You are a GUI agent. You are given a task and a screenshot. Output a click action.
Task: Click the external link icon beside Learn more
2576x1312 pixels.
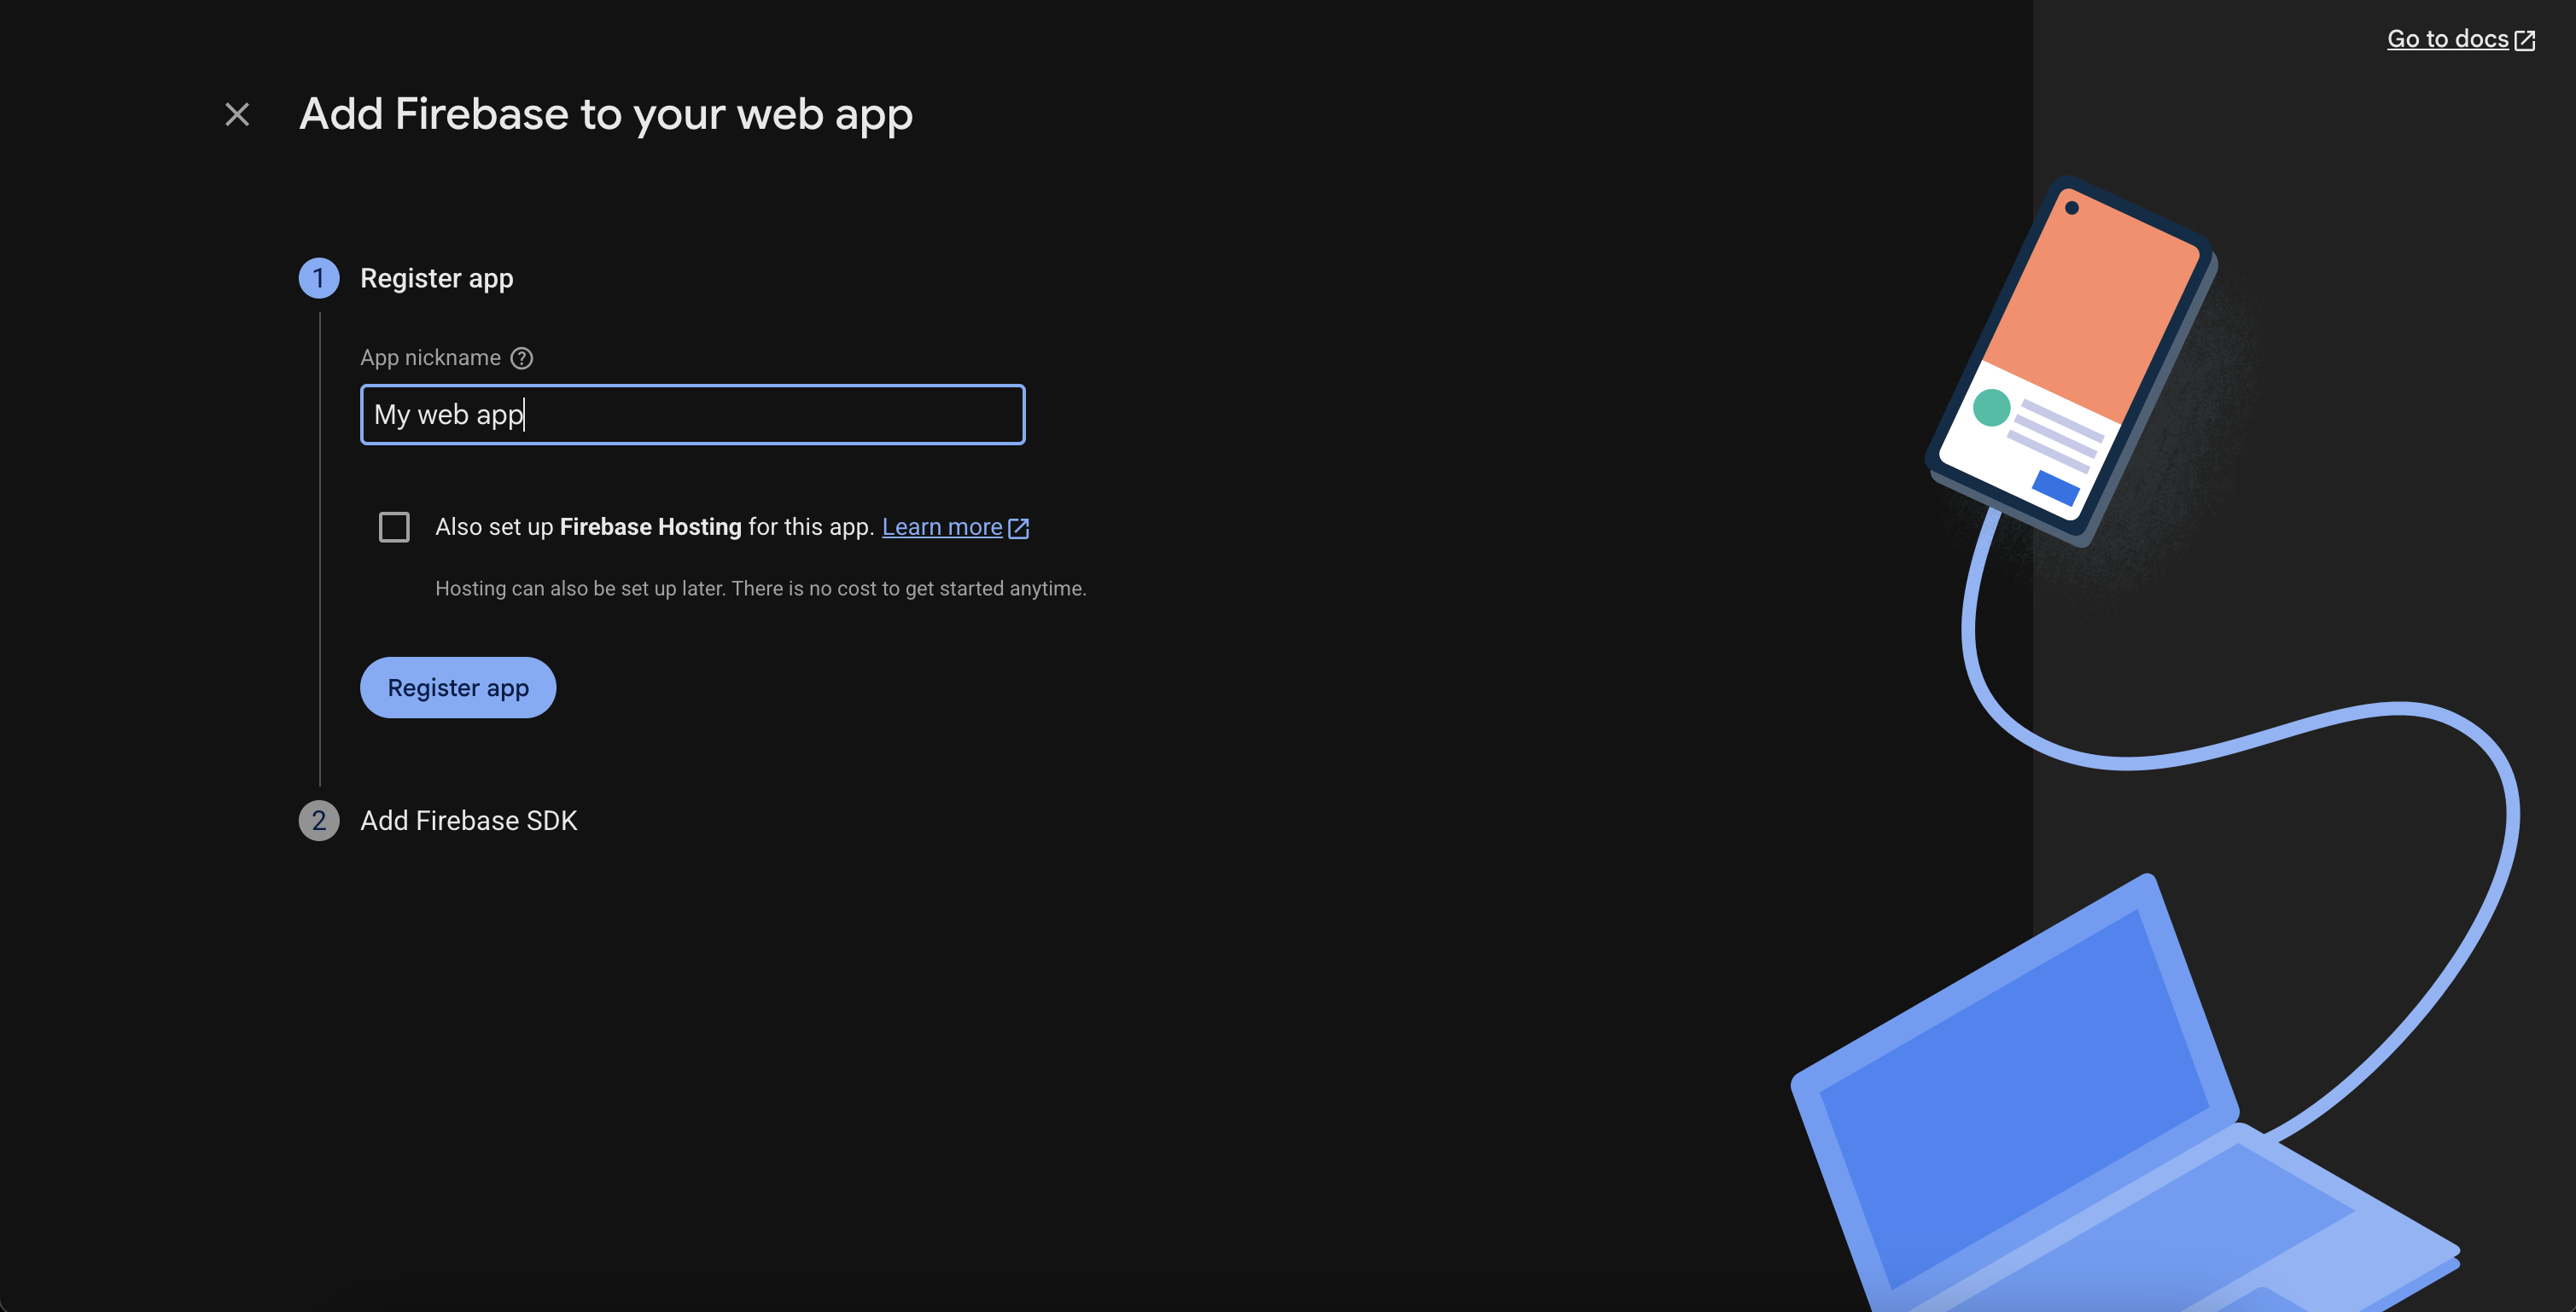[x=1019, y=527]
